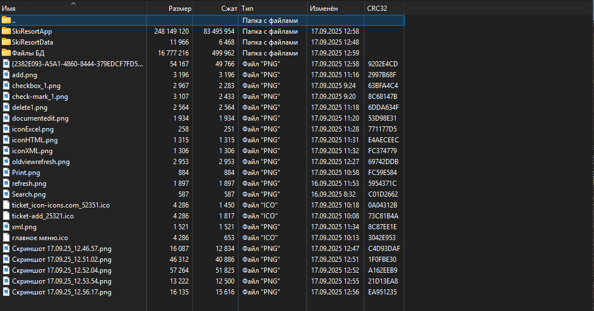Toggle the sort arrow above Имя column
This screenshot has width=594, height=311.
[x=73, y=3]
